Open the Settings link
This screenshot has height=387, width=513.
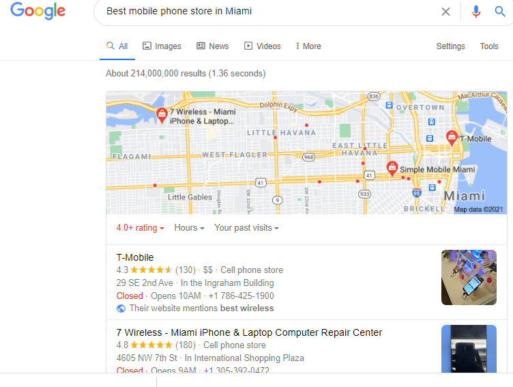(450, 46)
